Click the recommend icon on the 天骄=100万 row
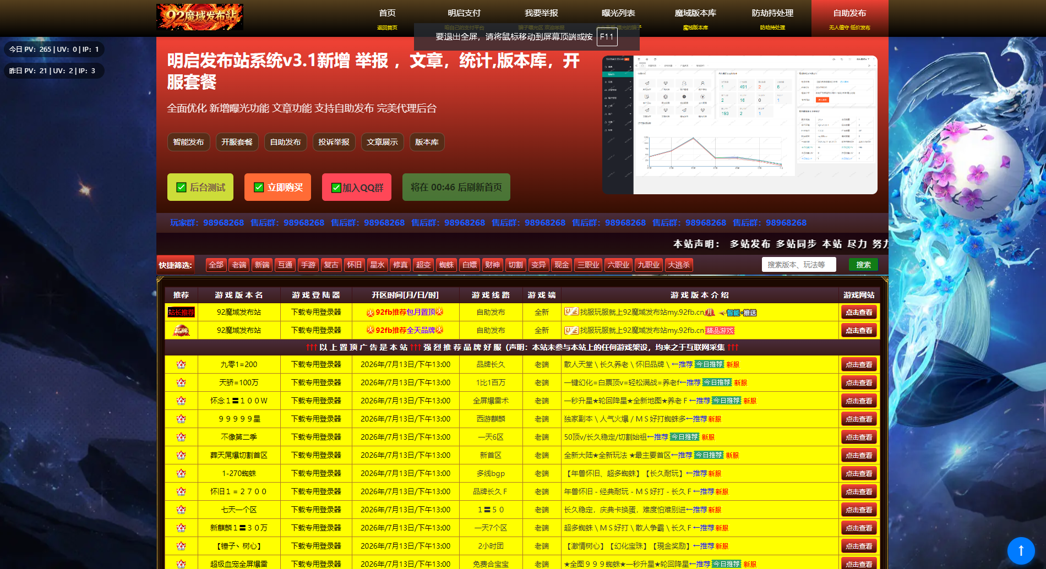Screen dimensions: 1046x569 [181, 382]
